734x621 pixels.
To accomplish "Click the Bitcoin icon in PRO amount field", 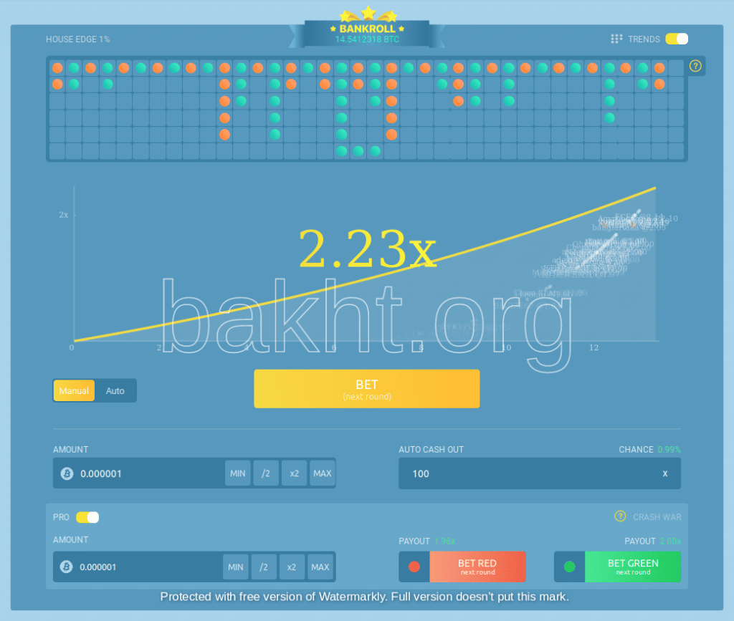I will 67,567.
